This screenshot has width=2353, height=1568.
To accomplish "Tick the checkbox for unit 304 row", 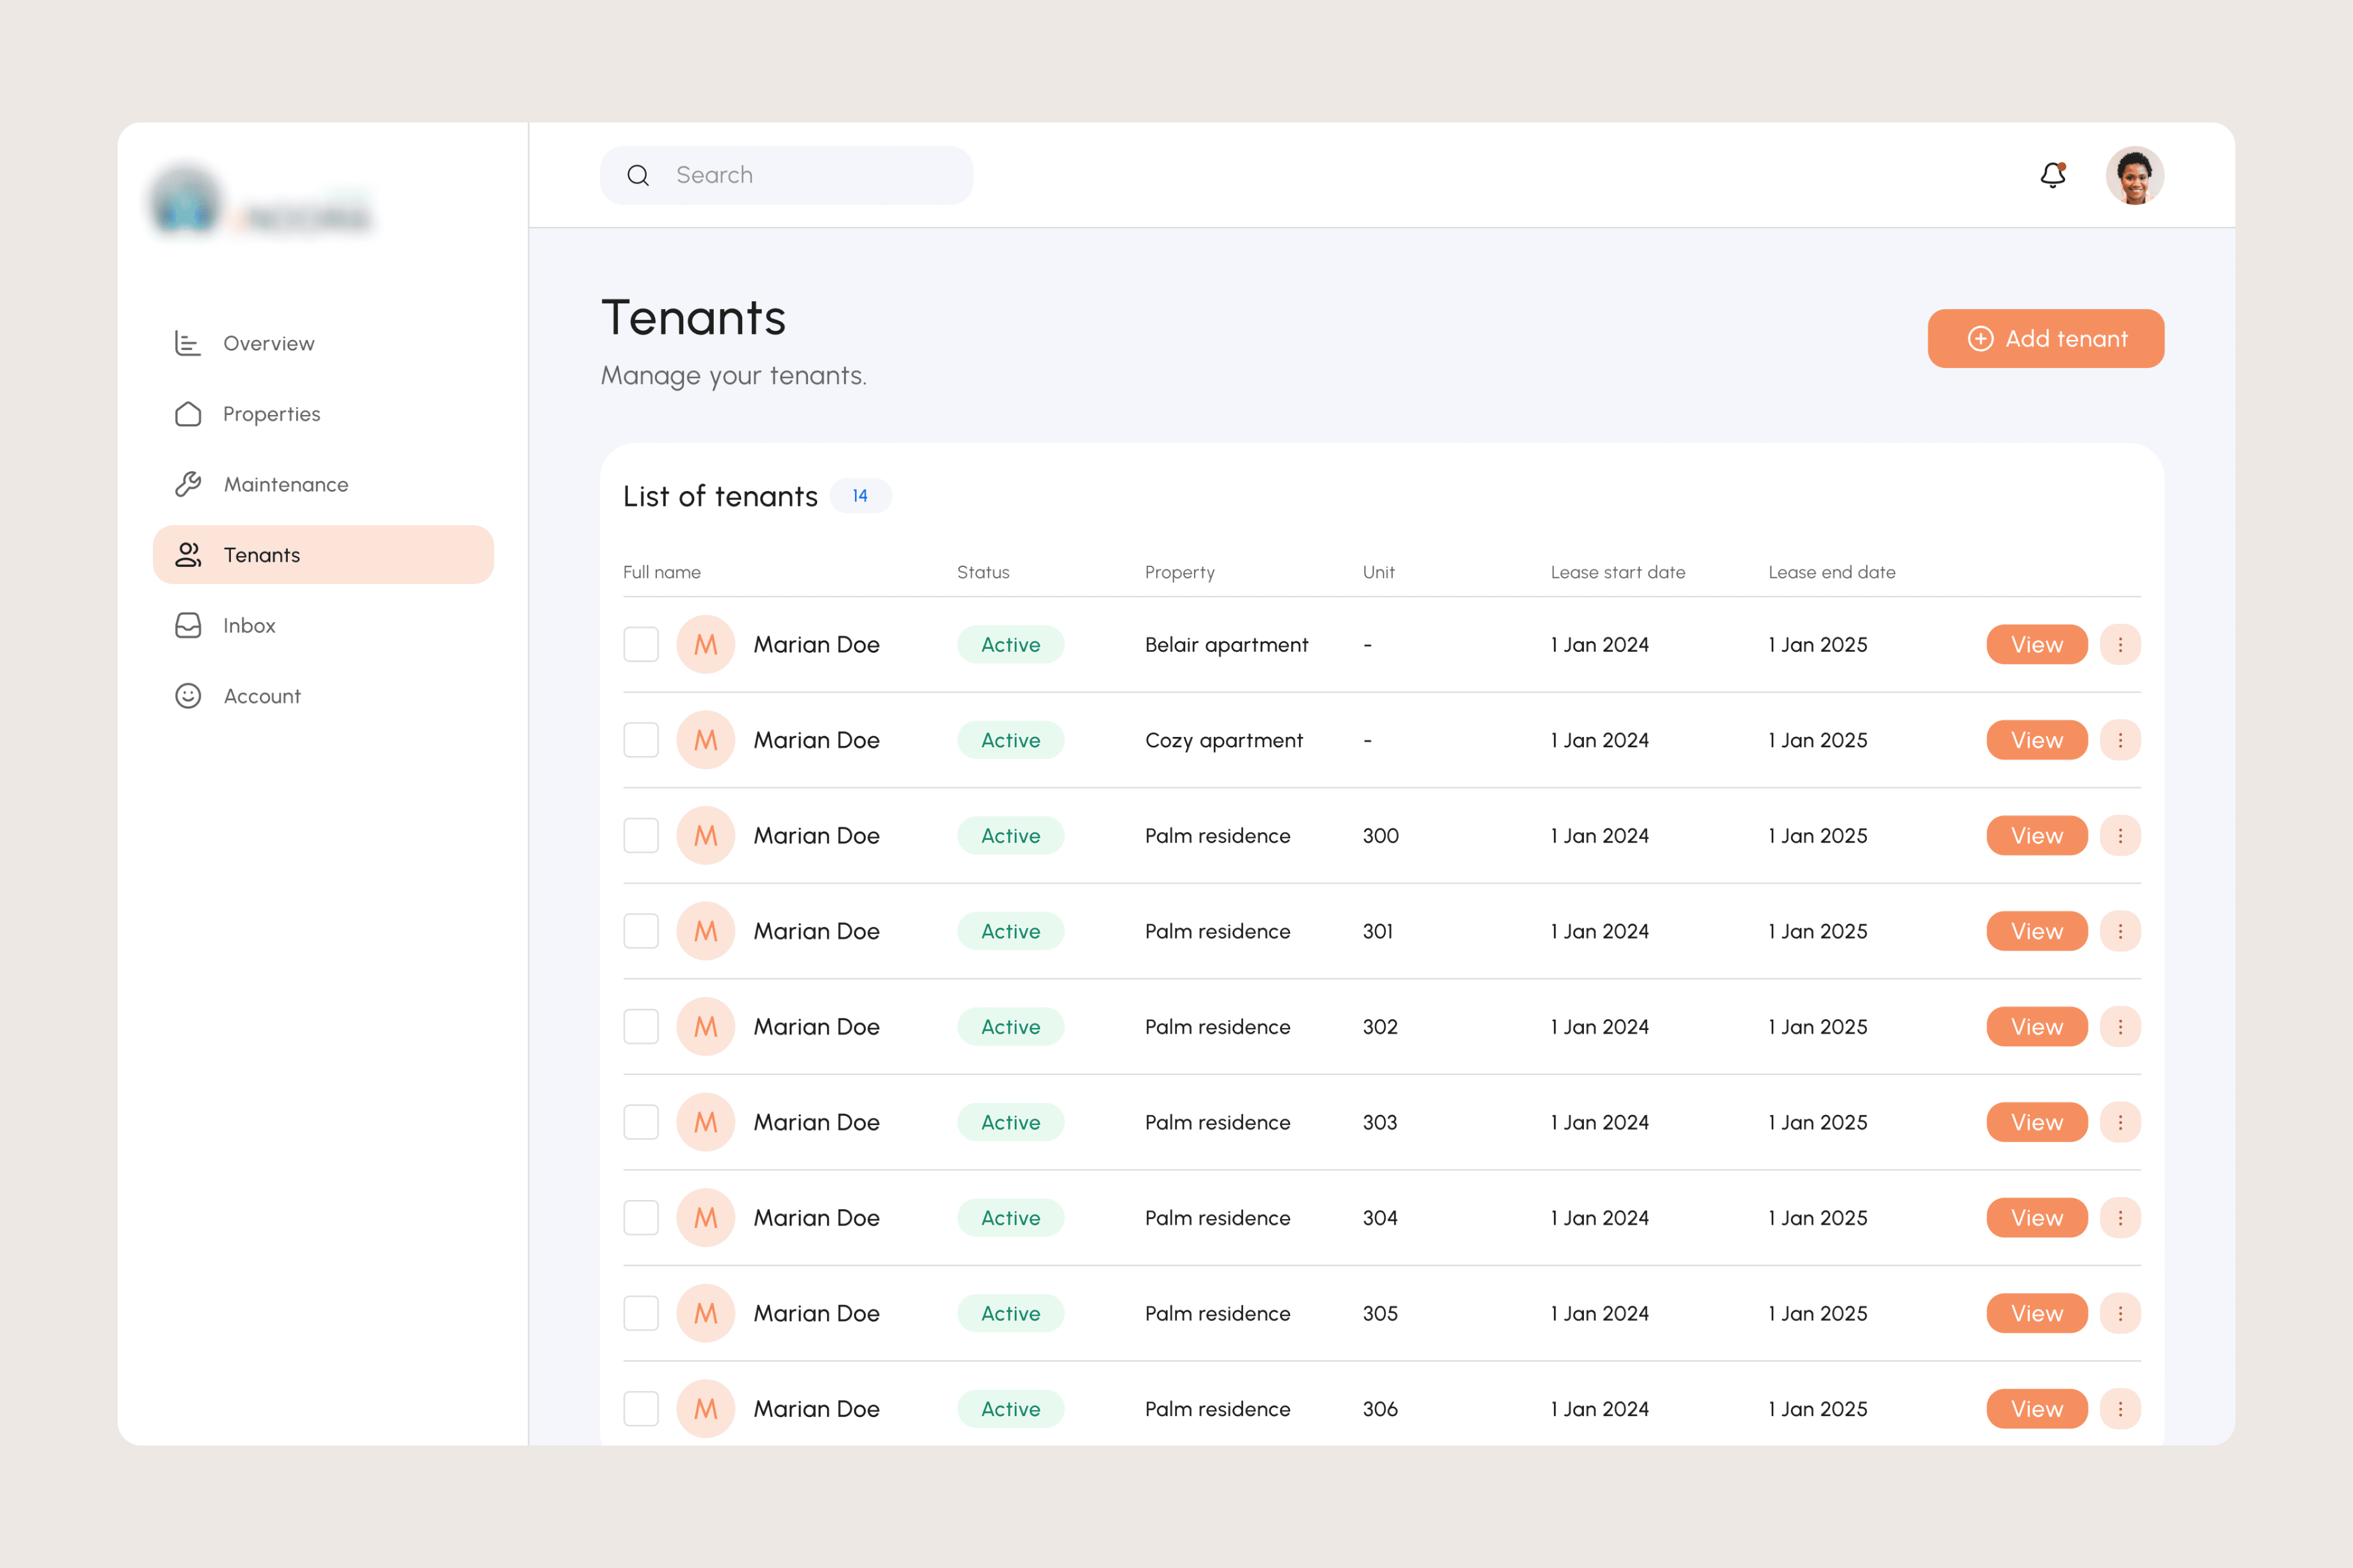I will pyautogui.click(x=641, y=1217).
